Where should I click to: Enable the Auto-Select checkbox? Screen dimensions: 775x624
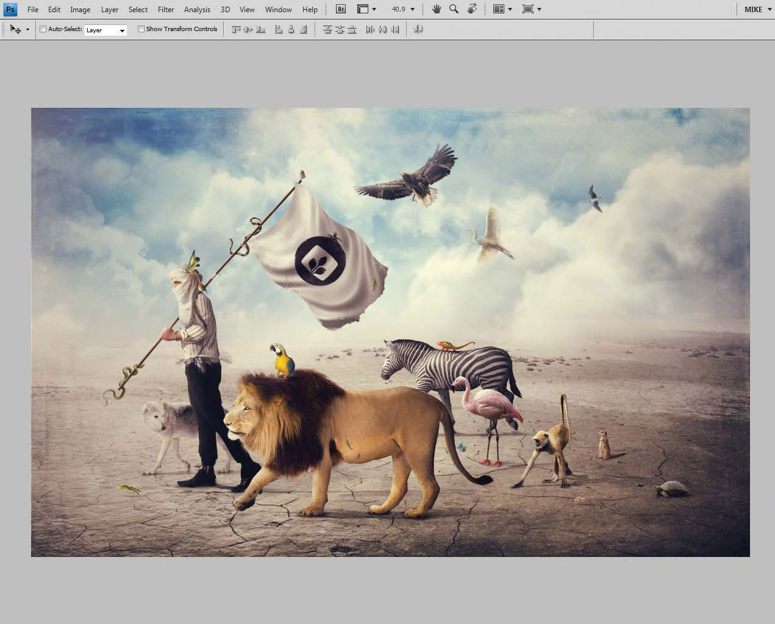pyautogui.click(x=43, y=29)
